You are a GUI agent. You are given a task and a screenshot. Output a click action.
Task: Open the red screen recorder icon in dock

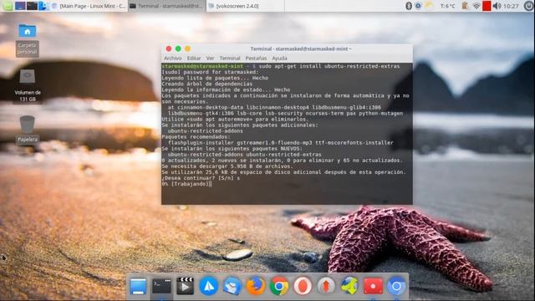374,286
